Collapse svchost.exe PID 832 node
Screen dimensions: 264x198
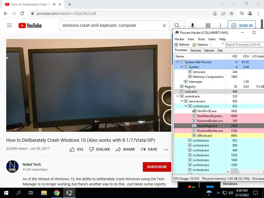186,106
